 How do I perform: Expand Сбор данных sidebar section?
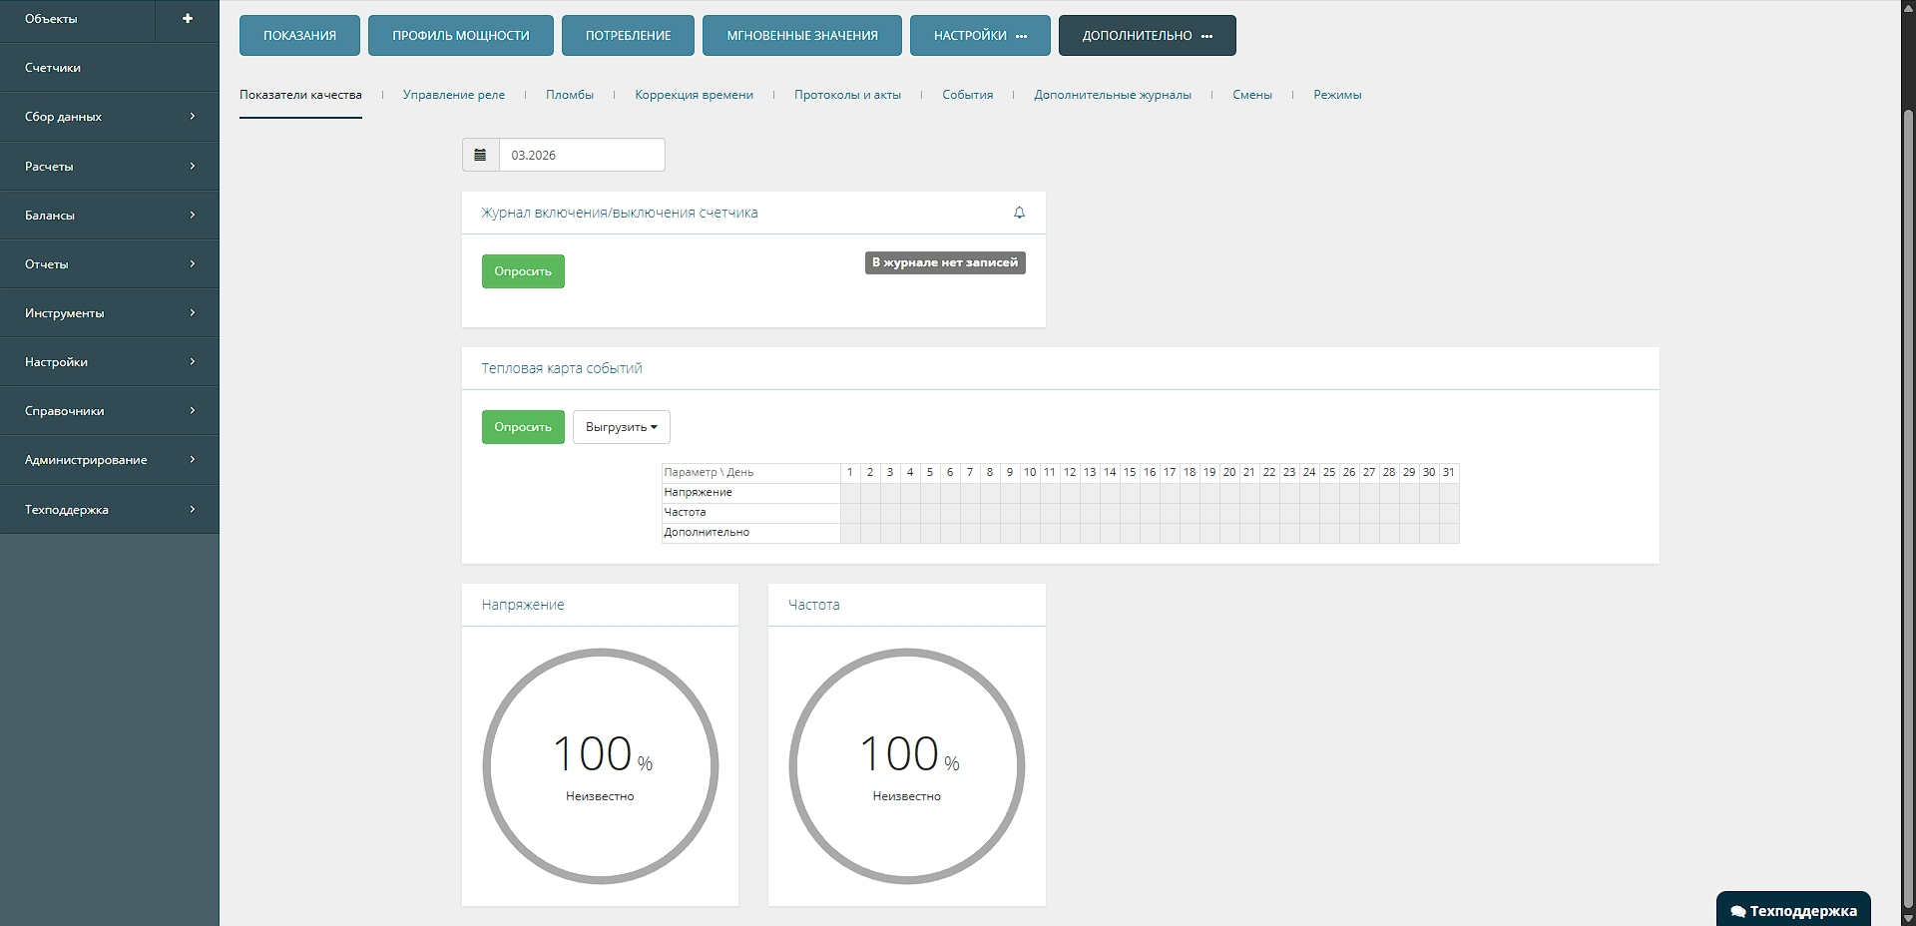point(110,117)
